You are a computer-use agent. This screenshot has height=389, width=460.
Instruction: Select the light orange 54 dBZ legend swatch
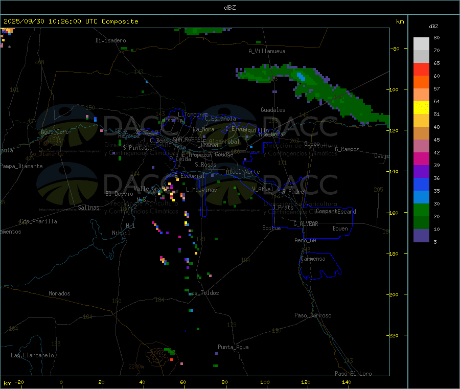(421, 95)
